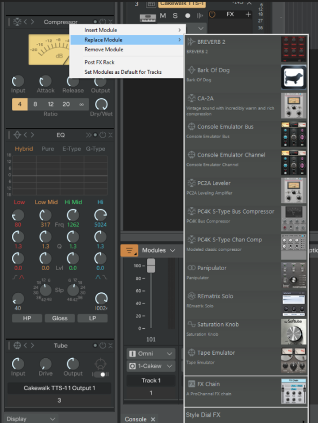This screenshot has height=423, width=318.
Task: Choose Remove Module from context menu
Action: pos(128,50)
